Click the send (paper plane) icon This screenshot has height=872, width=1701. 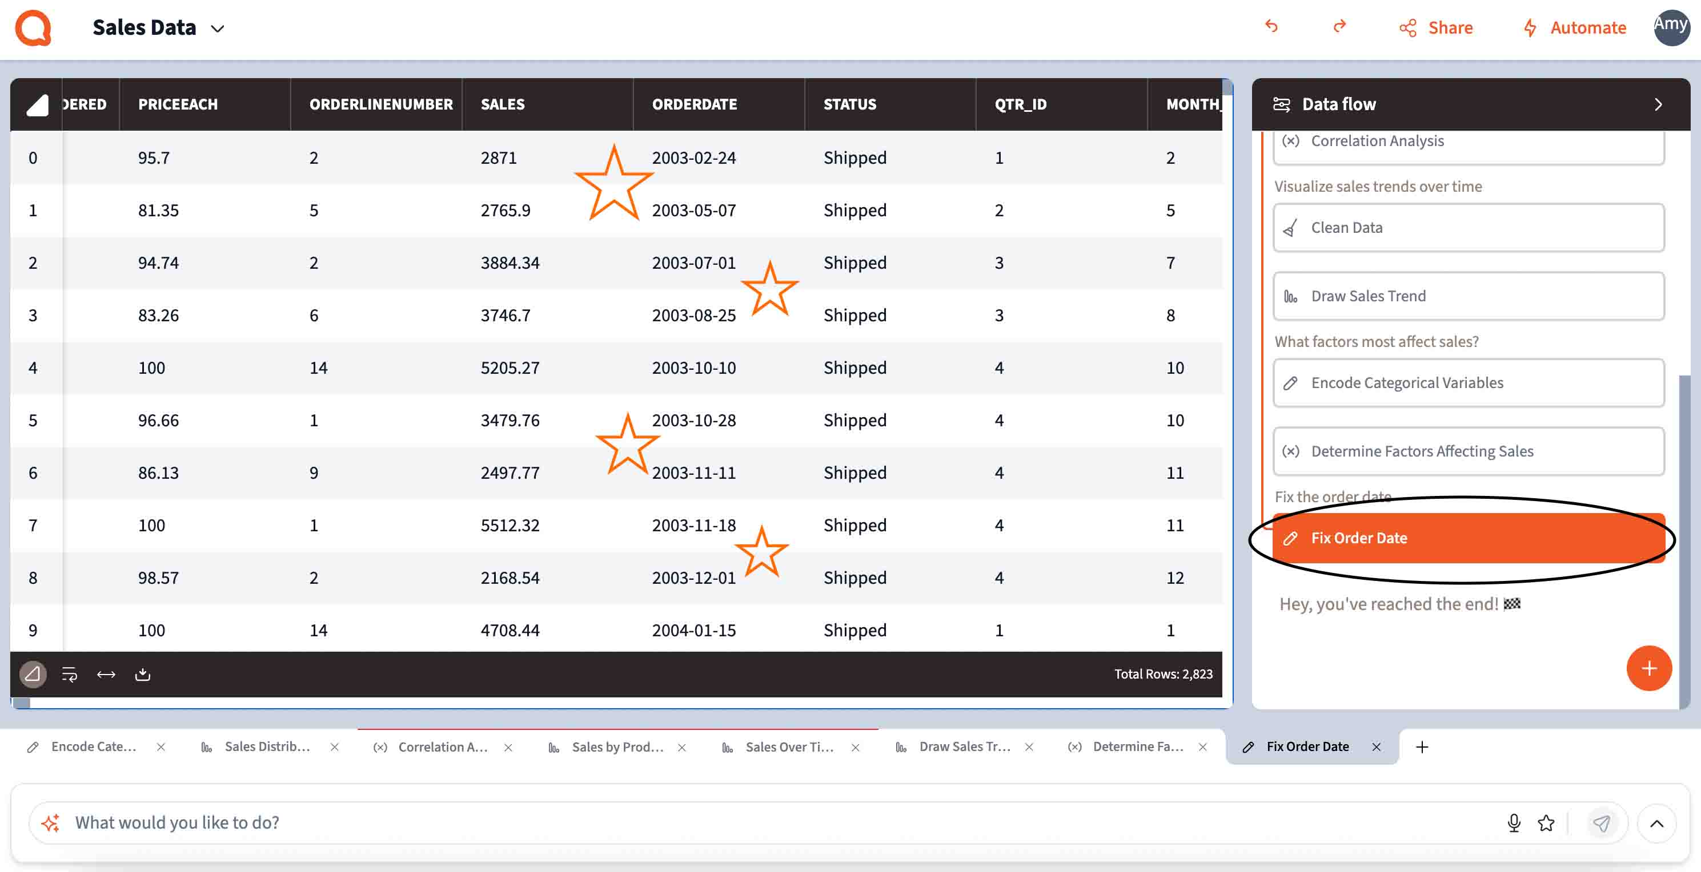(1601, 822)
